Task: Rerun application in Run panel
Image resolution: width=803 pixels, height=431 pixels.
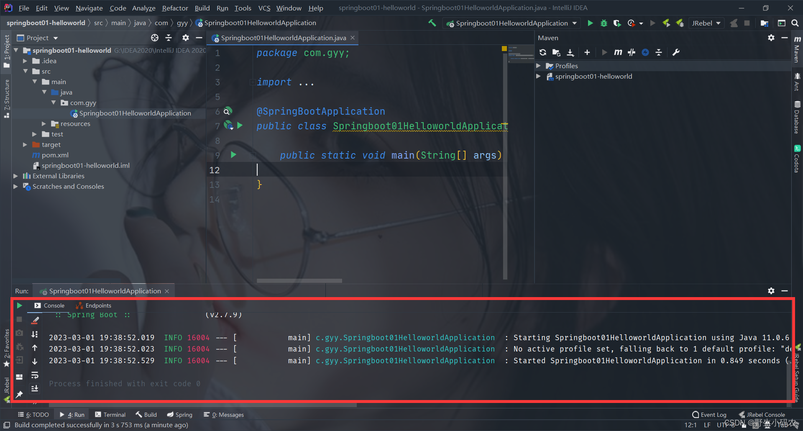Action: click(19, 305)
